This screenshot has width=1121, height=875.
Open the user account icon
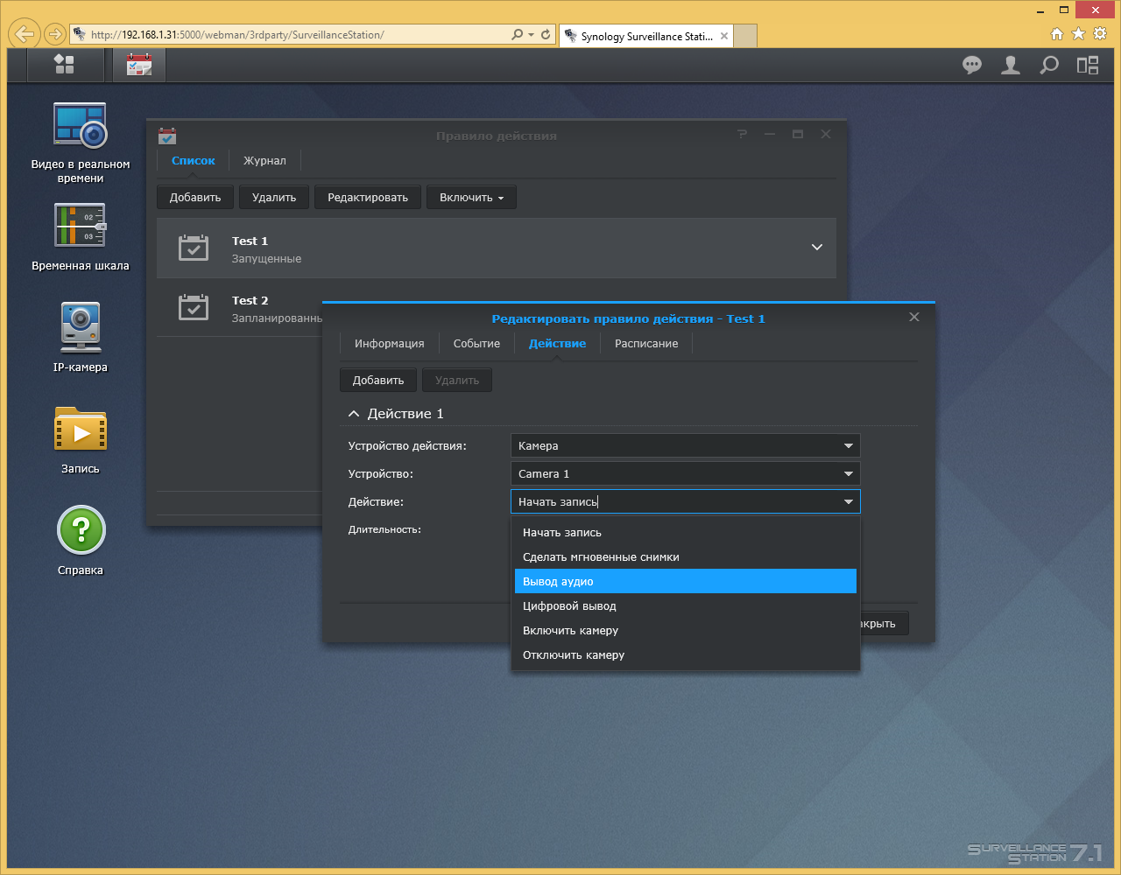pyautogui.click(x=1011, y=65)
